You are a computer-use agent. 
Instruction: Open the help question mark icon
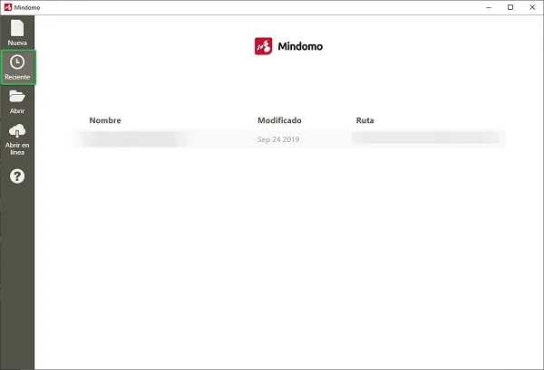(x=17, y=176)
